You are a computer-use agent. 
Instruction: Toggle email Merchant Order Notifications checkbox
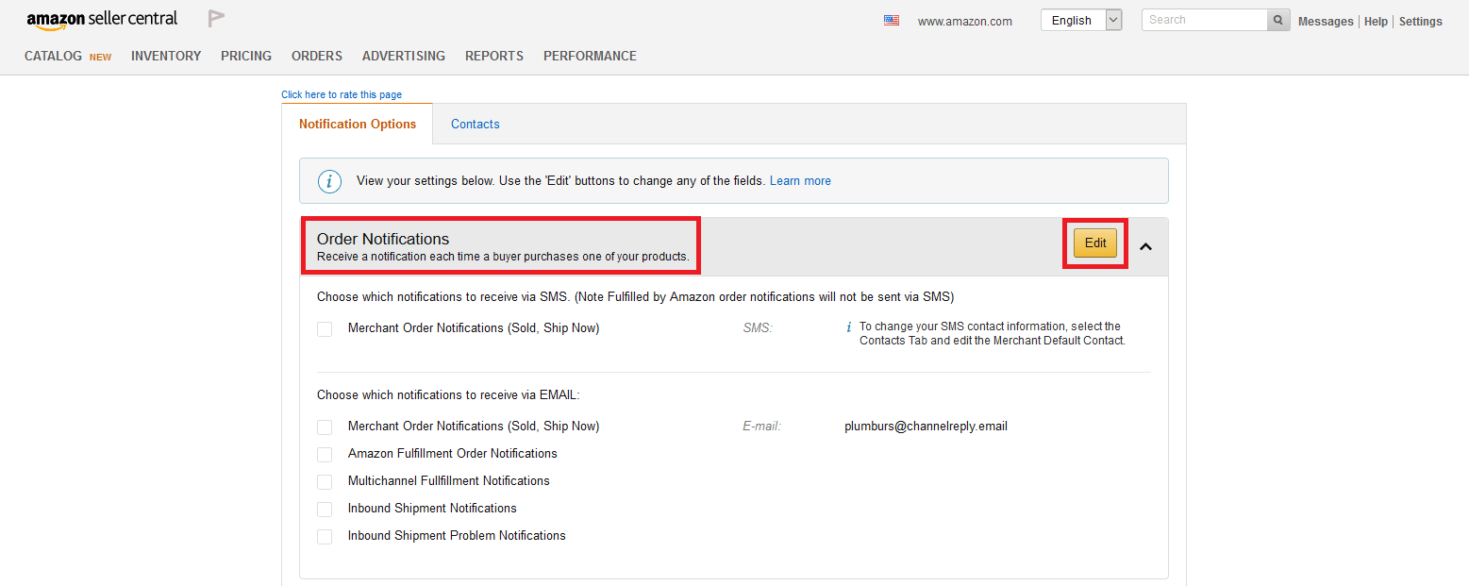(325, 427)
